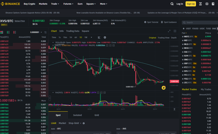Viewport: 218px width, 134px height.
Task: Show buy orders only in order book
Action: [8, 32]
